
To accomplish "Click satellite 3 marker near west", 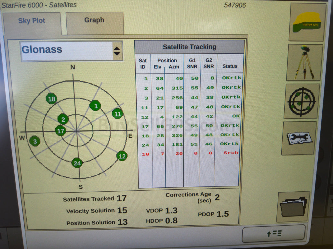I will point(35,141).
